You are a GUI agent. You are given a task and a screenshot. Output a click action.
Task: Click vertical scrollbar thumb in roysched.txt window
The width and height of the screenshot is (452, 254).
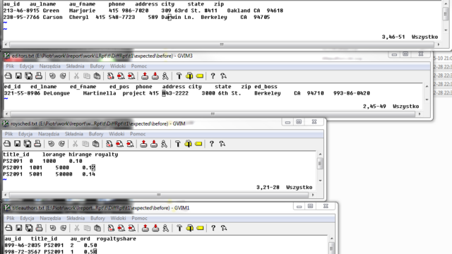[320, 164]
